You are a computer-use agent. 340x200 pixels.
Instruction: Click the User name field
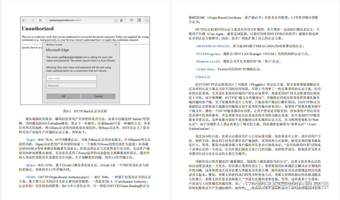[72, 78]
